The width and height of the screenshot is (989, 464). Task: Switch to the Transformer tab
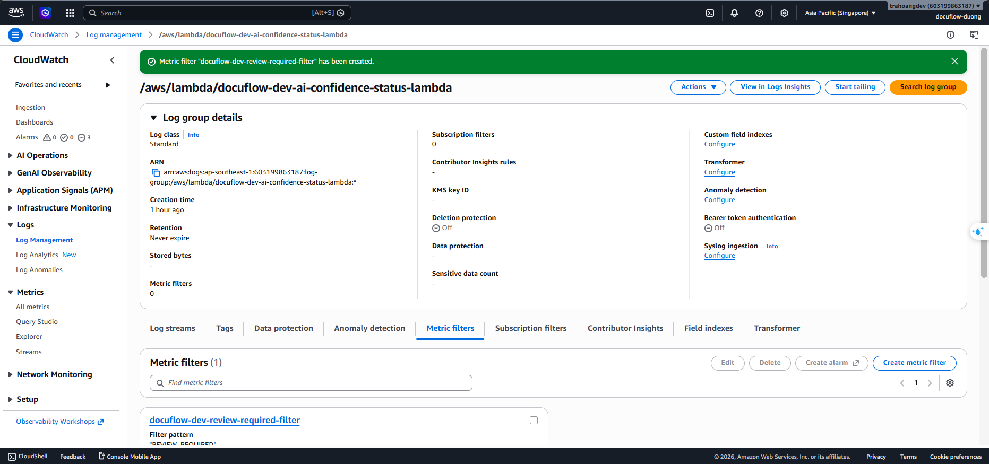777,328
